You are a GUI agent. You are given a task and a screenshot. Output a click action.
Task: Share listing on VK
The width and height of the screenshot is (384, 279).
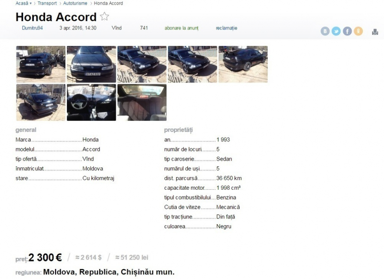point(325,31)
